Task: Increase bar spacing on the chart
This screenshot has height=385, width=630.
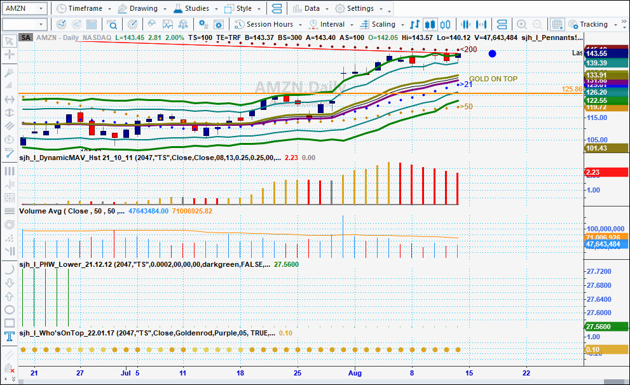Action: [x=481, y=25]
